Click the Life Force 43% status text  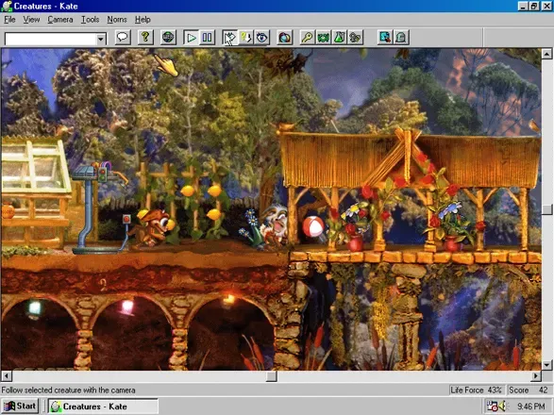(476, 390)
